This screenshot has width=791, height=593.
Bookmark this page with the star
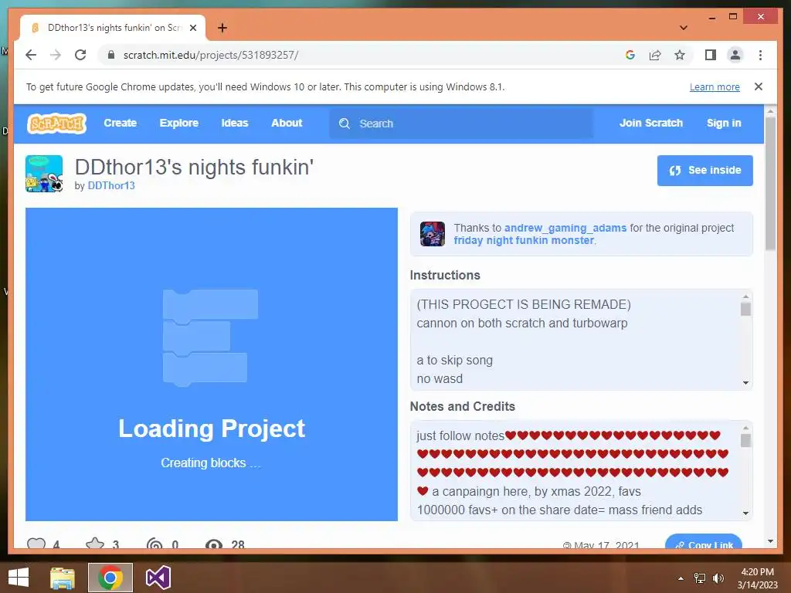pos(680,55)
